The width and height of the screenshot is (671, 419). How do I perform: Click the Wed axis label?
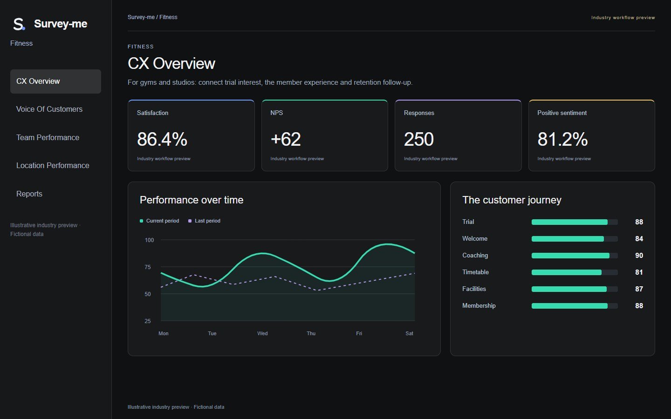(x=262, y=333)
